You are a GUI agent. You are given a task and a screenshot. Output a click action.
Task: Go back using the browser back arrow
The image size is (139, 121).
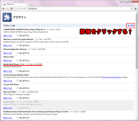pos(4,9)
